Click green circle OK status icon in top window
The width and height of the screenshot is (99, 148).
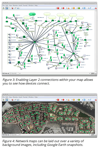click(x=79, y=8)
